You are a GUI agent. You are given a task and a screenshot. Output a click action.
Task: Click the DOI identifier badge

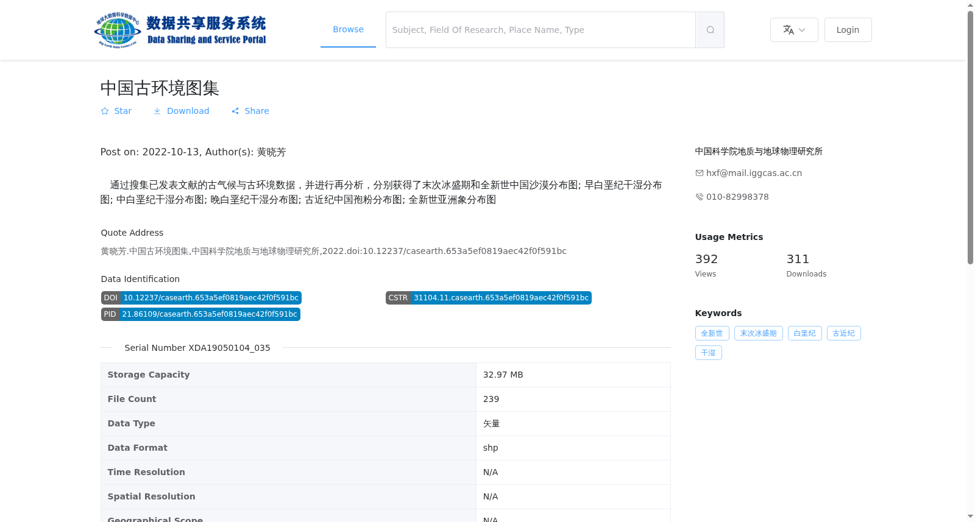(x=201, y=298)
